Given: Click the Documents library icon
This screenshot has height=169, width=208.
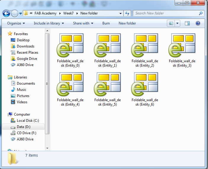Looking at the screenshot, I should 13,83.
